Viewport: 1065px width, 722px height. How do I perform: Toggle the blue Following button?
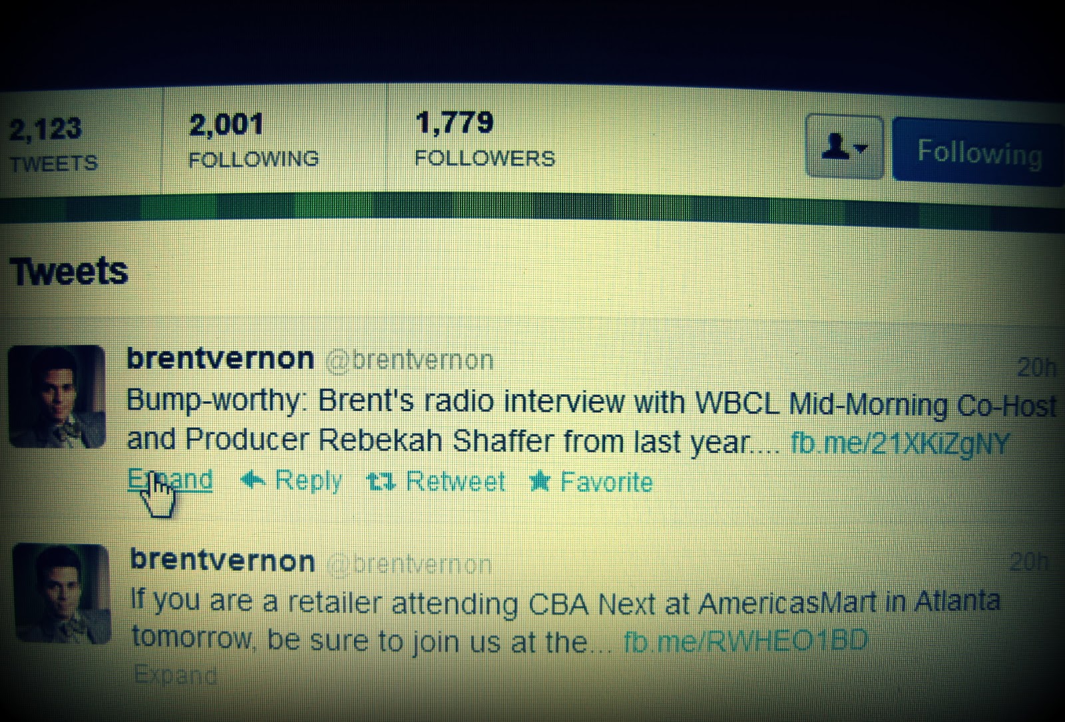pos(978,149)
